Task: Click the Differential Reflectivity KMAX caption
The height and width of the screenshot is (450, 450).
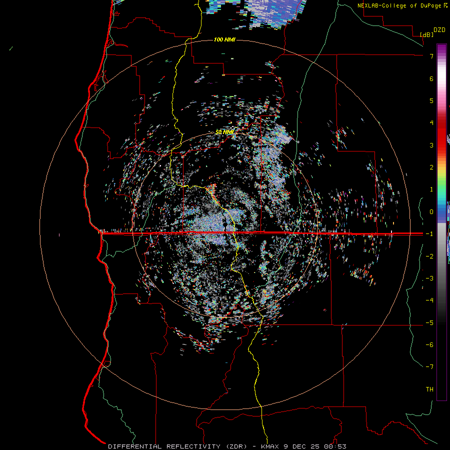Action: (x=227, y=446)
